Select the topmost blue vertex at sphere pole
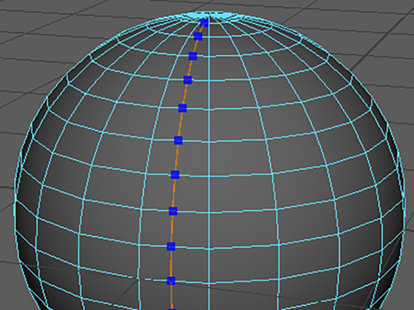414x310 pixels. [204, 23]
